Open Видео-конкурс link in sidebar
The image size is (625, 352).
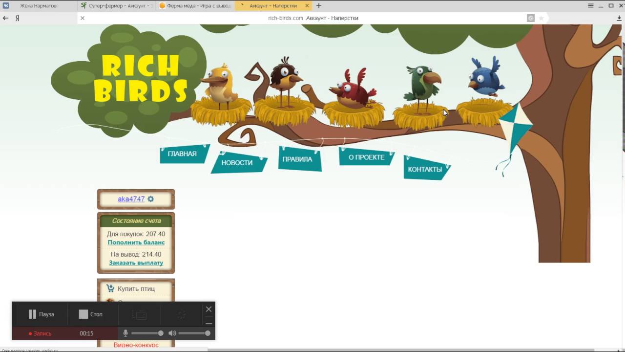click(x=136, y=345)
